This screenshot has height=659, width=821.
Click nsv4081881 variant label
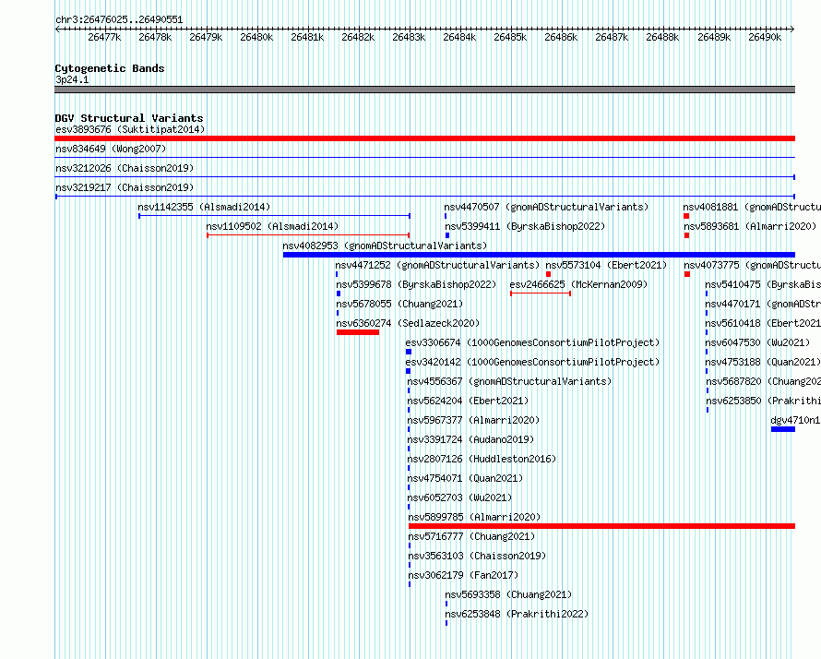tap(752, 207)
